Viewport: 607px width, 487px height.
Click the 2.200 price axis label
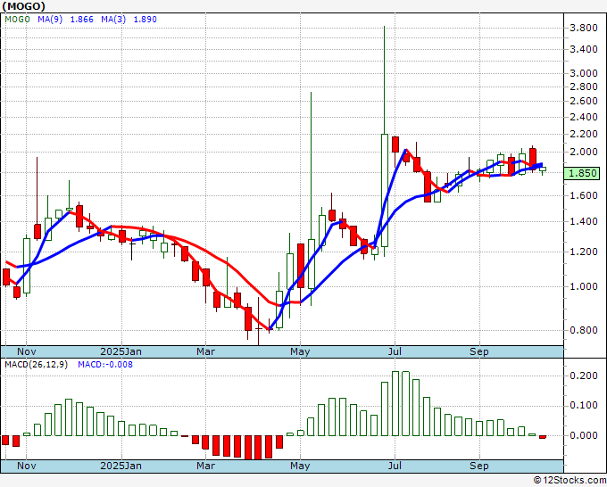pyautogui.click(x=583, y=134)
